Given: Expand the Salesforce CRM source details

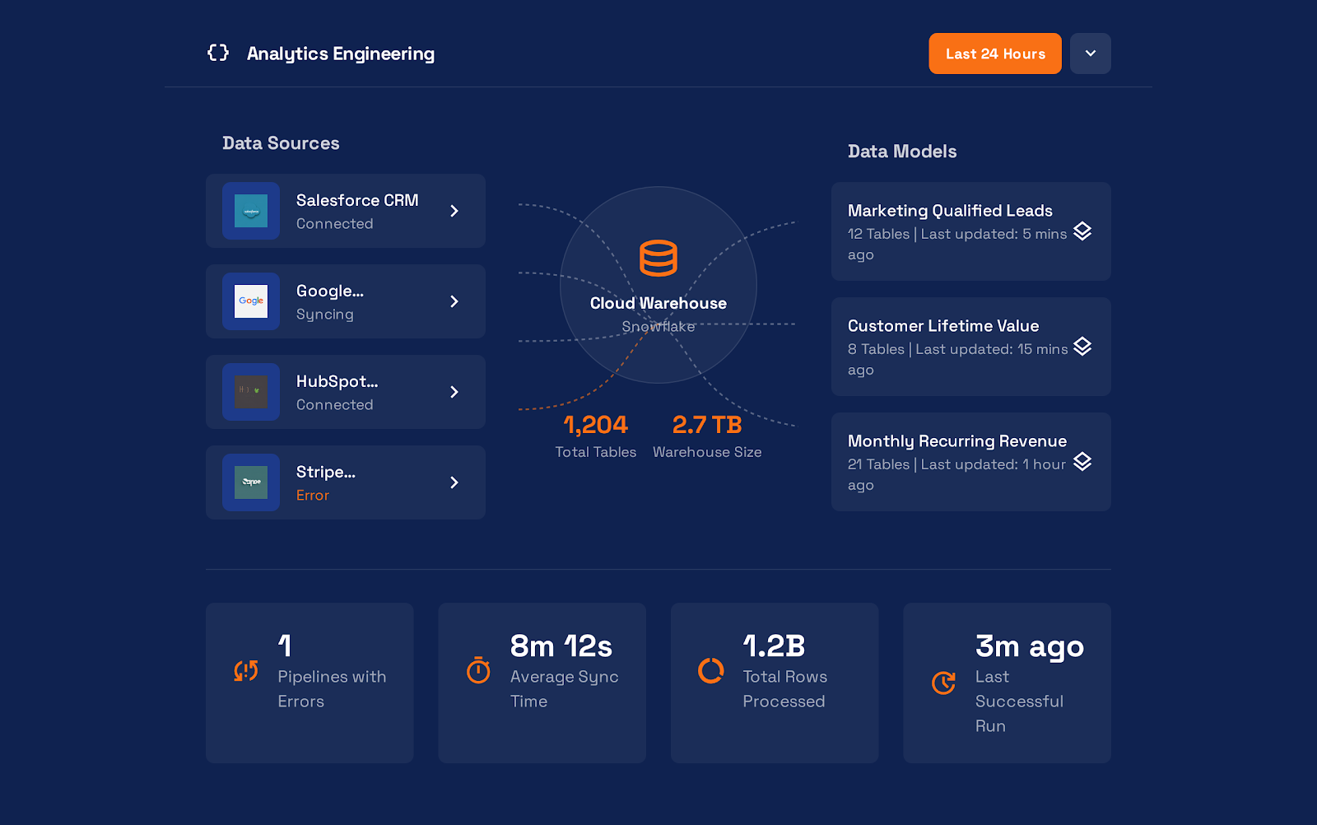Looking at the screenshot, I should [x=454, y=211].
